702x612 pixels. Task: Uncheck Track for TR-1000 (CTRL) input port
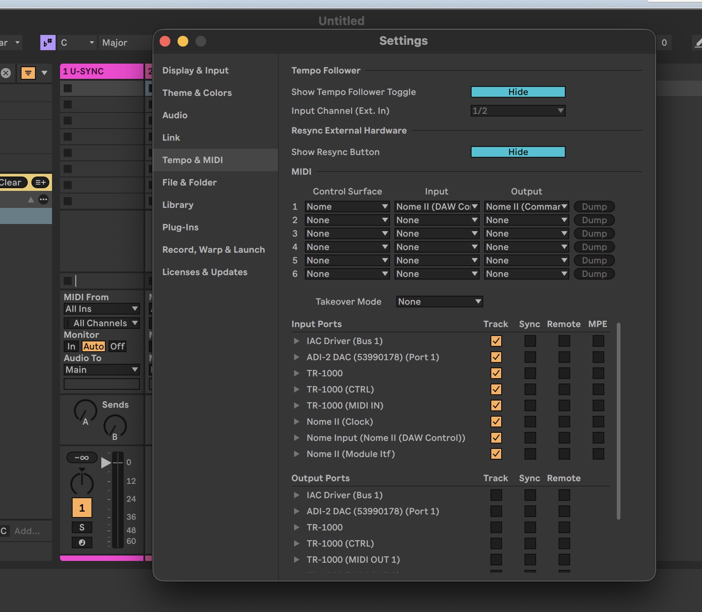(x=496, y=389)
